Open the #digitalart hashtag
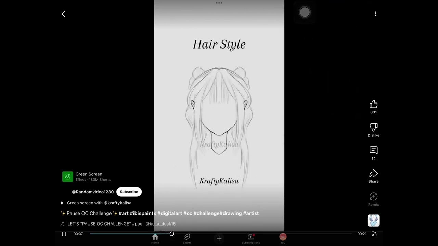 [170, 213]
